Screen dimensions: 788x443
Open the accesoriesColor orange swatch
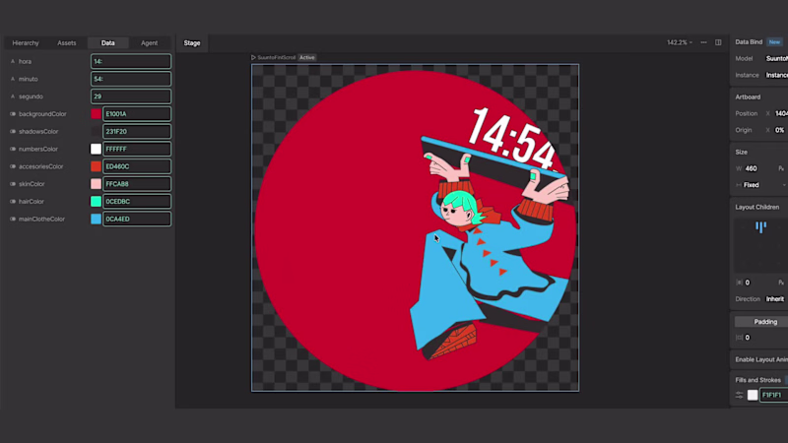tap(96, 166)
